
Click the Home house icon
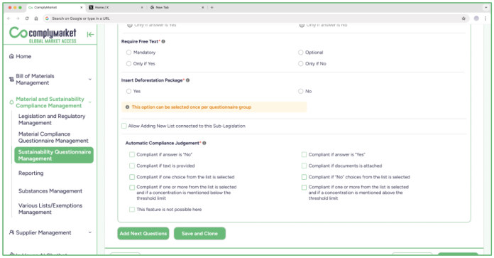click(11, 56)
